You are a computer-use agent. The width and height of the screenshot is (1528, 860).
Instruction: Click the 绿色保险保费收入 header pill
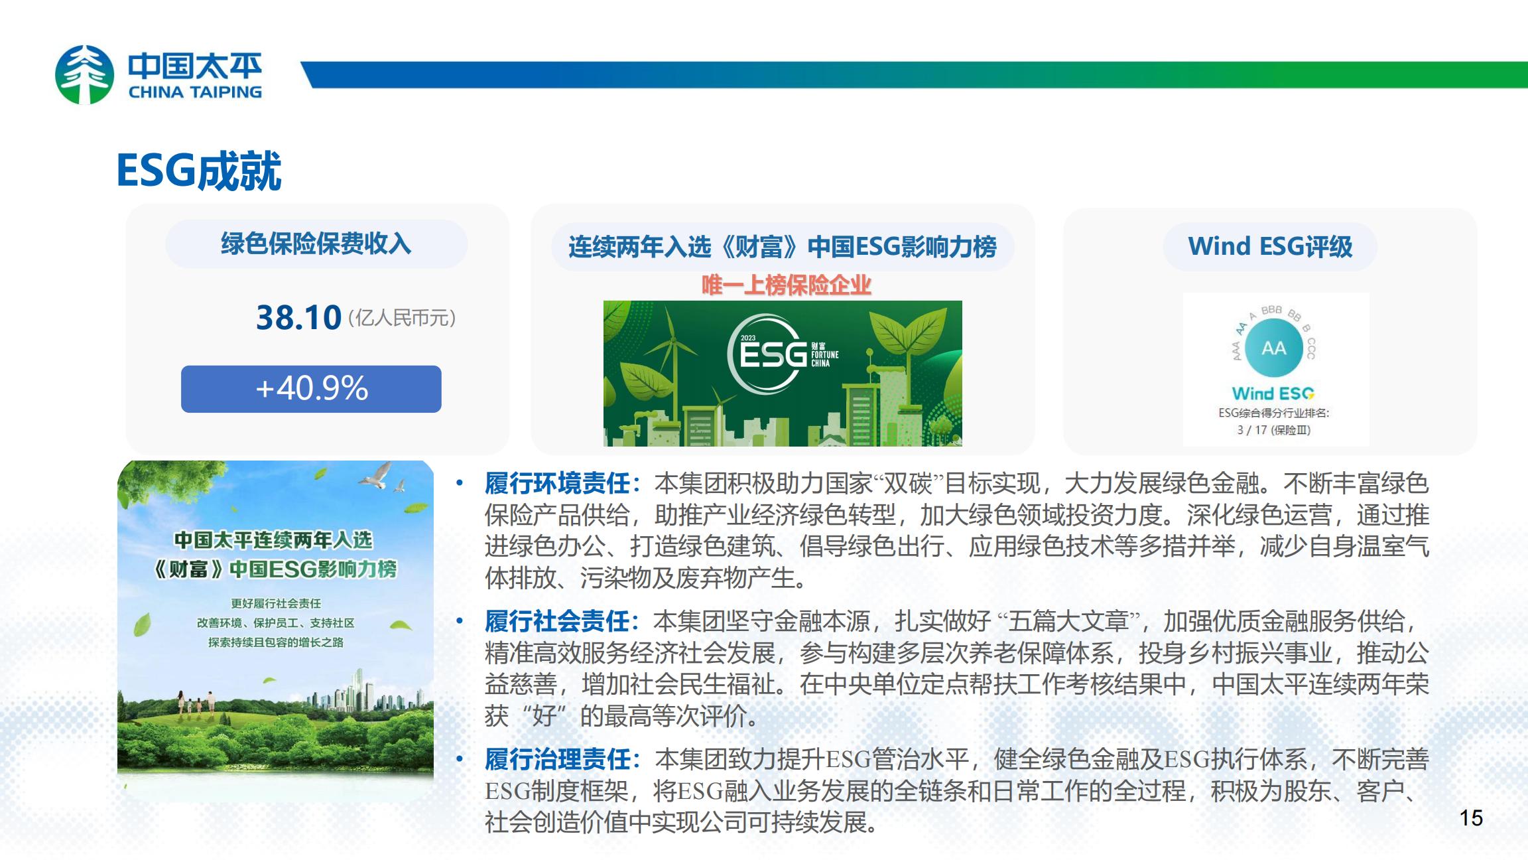tap(316, 244)
